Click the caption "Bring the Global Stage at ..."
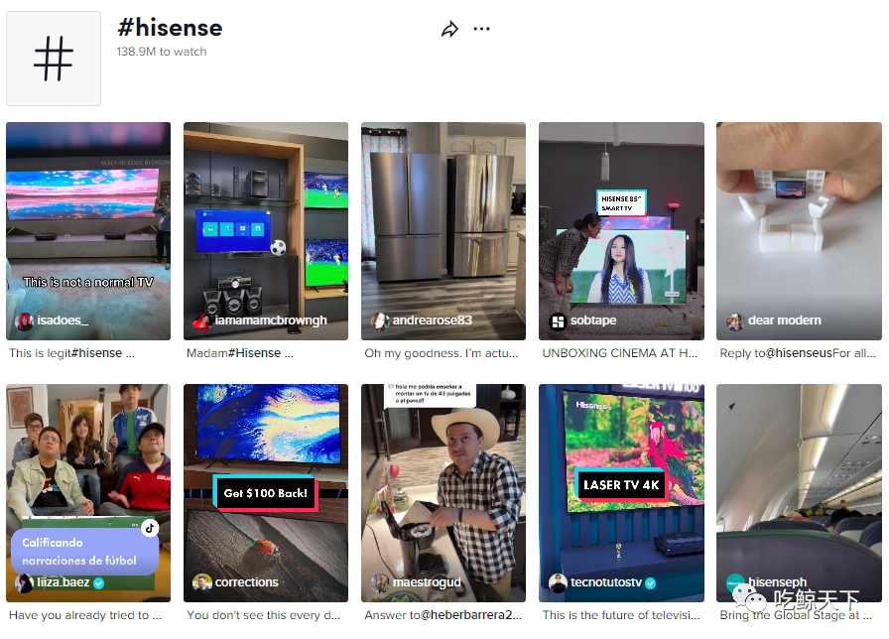This screenshot has height=639, width=889. coord(796,615)
